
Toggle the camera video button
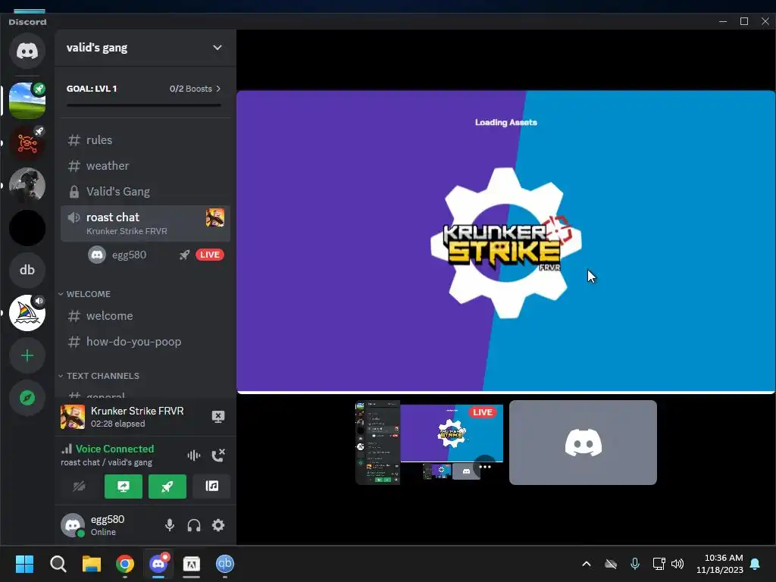coord(79,487)
